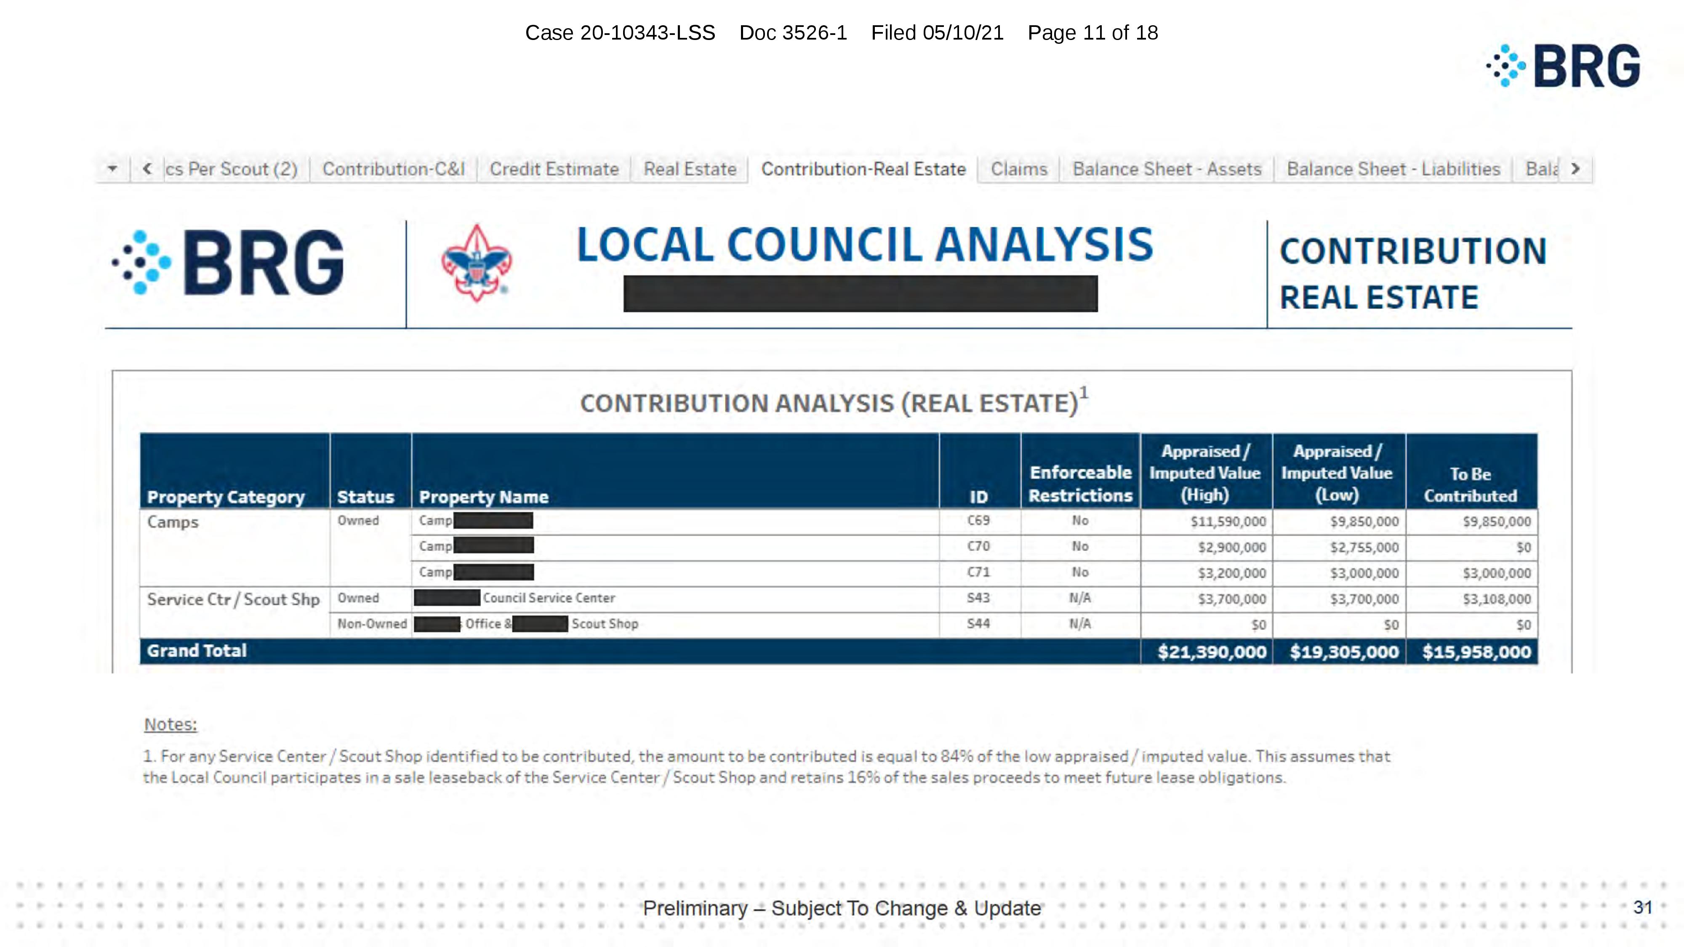The height and width of the screenshot is (947, 1684).
Task: Select the Contribution-Real Estate tab
Action: (x=863, y=169)
